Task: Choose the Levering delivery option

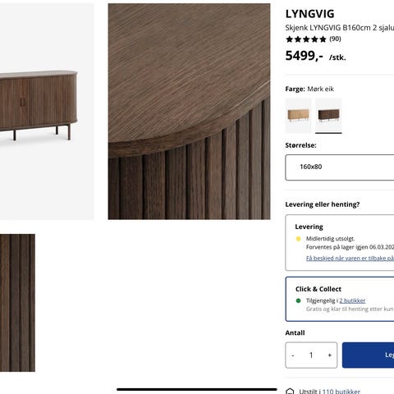Action: 340,243
